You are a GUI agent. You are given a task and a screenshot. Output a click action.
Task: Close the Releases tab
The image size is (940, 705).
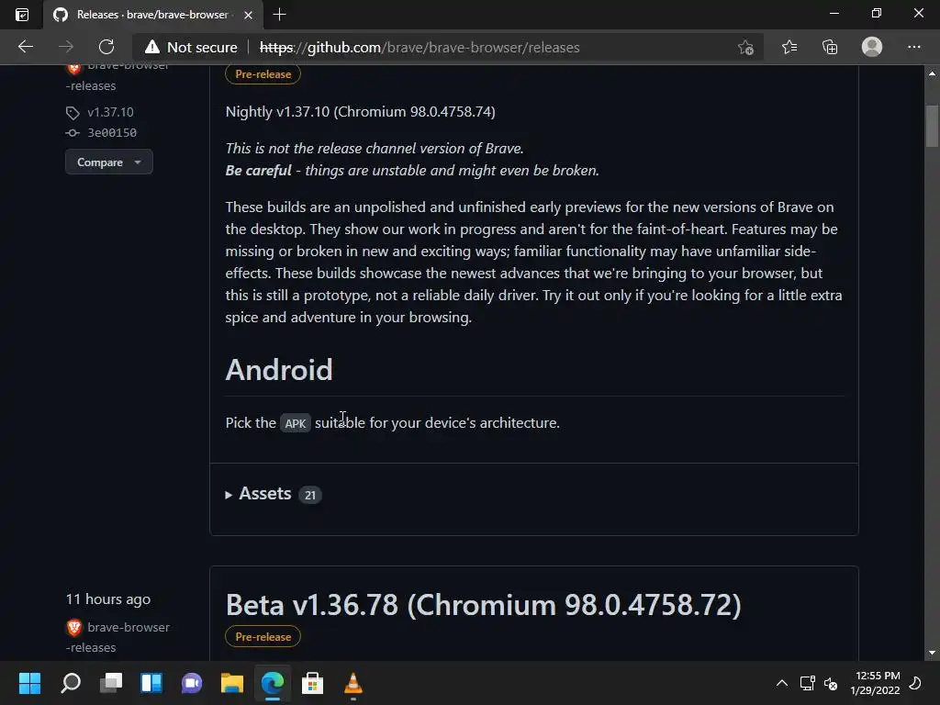pyautogui.click(x=248, y=15)
